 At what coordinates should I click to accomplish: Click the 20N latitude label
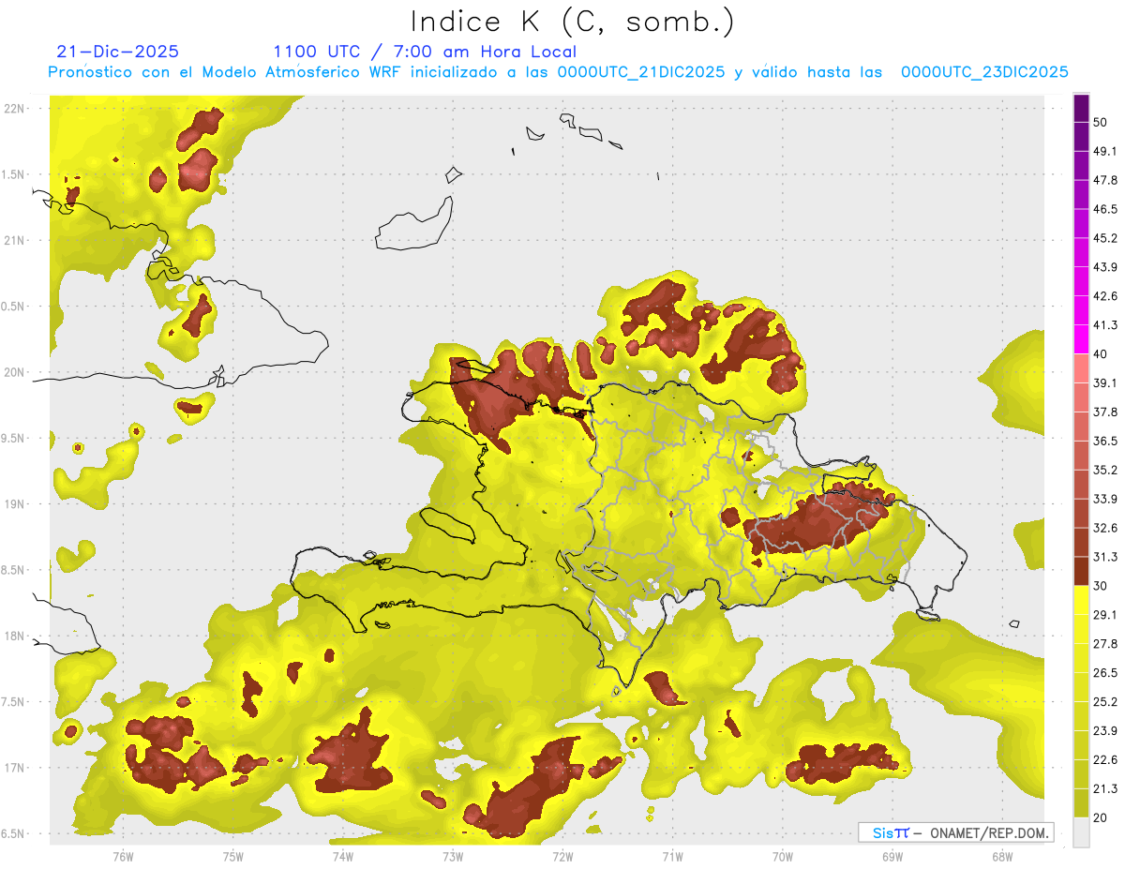(16, 372)
